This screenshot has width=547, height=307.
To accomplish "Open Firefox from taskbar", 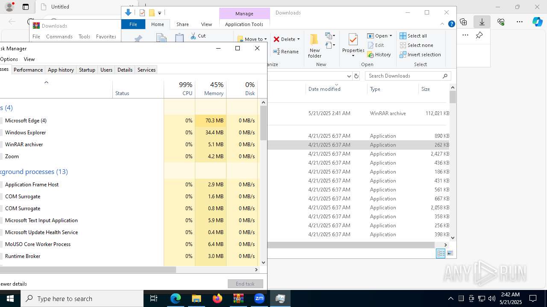I will (218, 298).
